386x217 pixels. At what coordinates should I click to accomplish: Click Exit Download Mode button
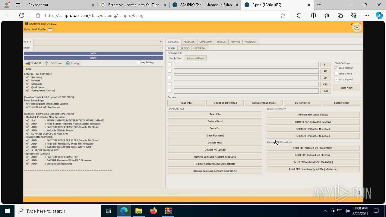pos(264,103)
